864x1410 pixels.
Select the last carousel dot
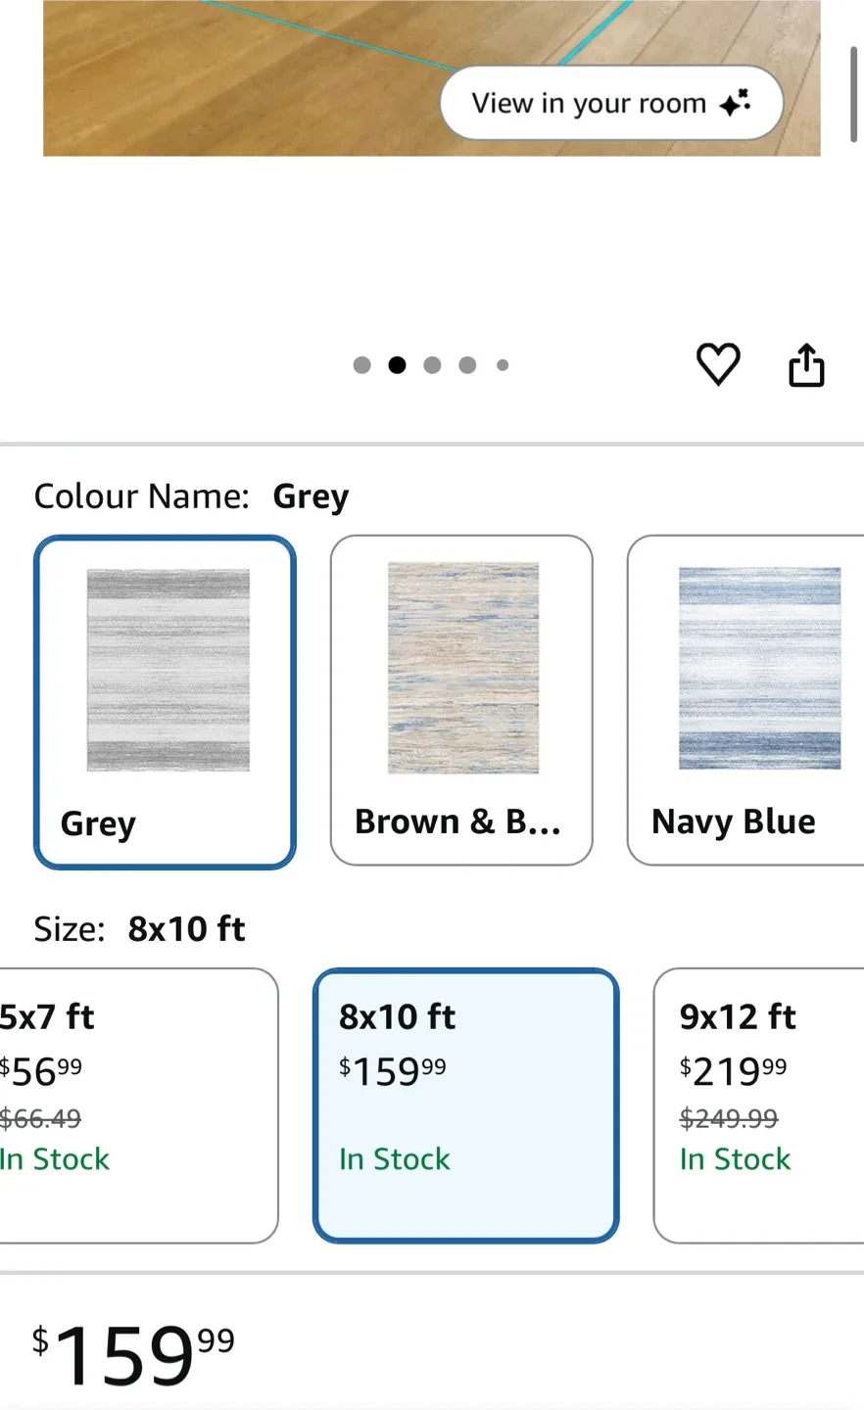point(503,364)
